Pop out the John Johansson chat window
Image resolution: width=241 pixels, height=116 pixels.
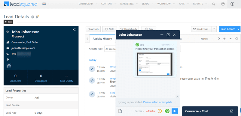(168, 35)
